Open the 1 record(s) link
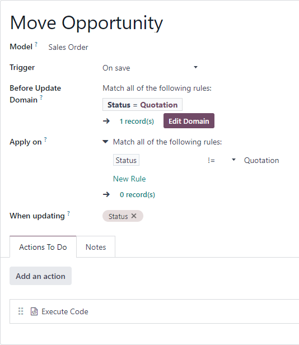The width and height of the screenshot is (299, 345). 137,121
